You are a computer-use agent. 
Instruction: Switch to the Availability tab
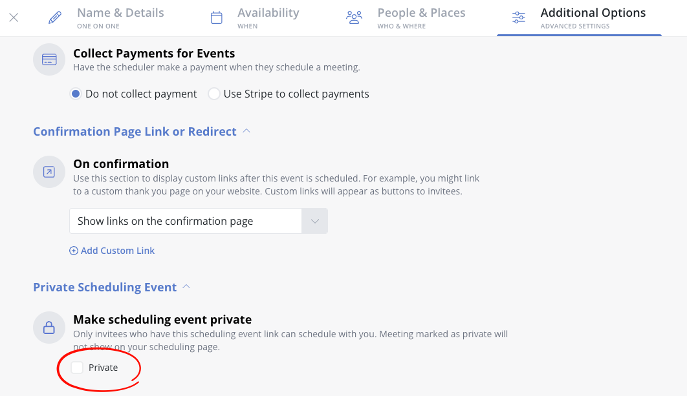268,12
